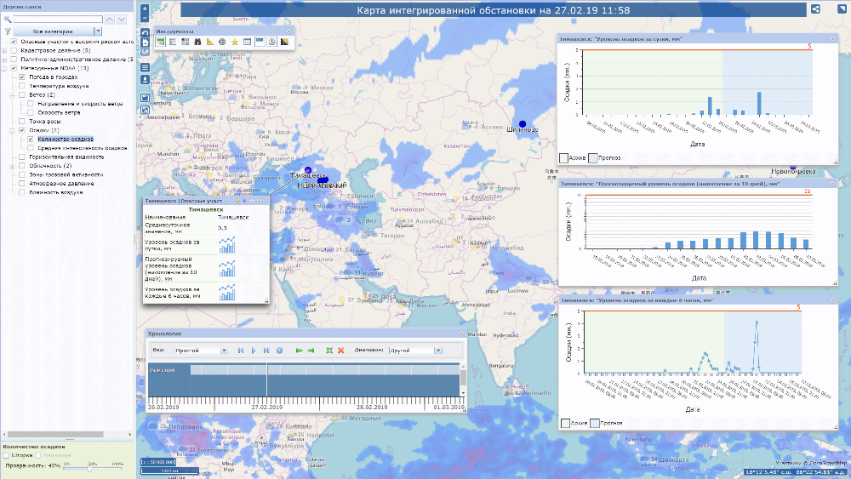The width and height of the screenshot is (851, 479).
Task: Click the share icon in header
Action: 815,9
